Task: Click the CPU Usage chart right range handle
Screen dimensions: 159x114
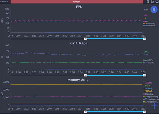Action: pyautogui.click(x=145, y=75)
